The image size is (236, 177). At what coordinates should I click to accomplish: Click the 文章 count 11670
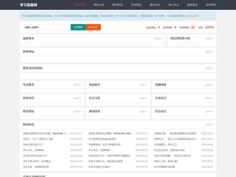pos(209,27)
